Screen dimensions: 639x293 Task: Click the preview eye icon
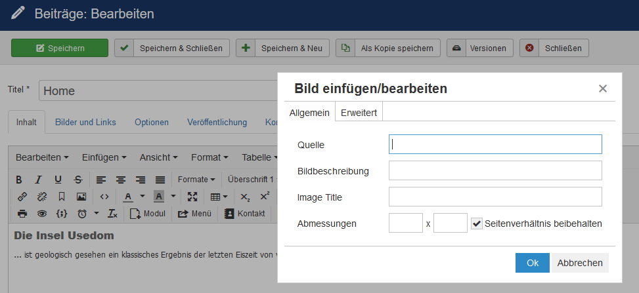coord(42,214)
